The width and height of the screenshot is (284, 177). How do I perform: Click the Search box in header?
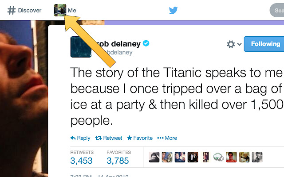[x=277, y=10]
